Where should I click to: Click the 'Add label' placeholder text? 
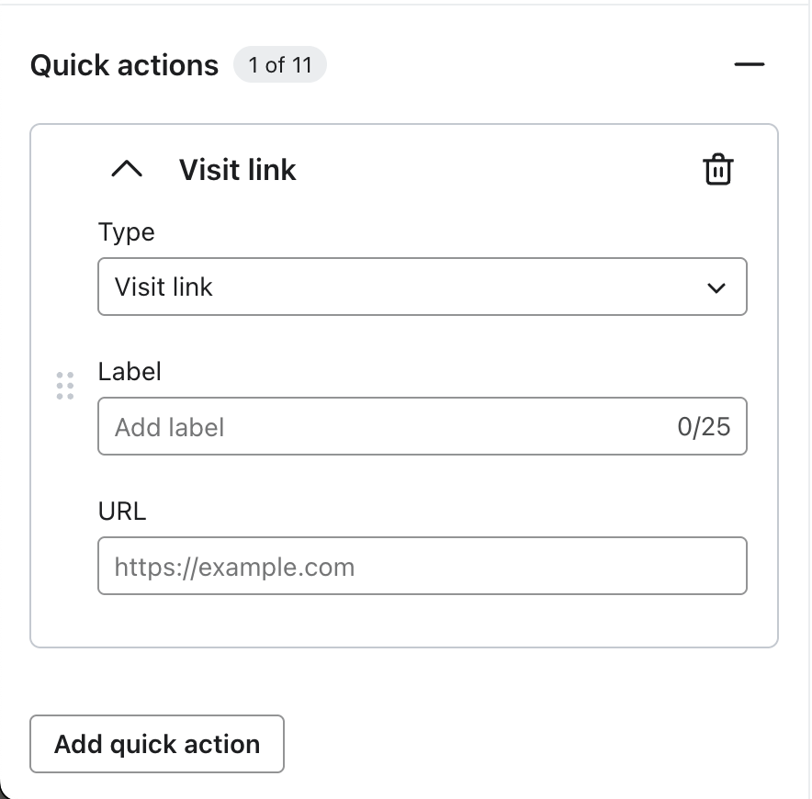coord(170,428)
